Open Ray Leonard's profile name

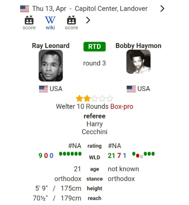[51, 46]
